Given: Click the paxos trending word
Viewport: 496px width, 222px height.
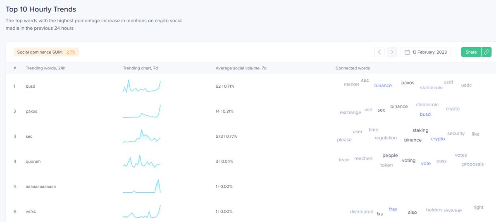Looking at the screenshot, I should [32, 111].
